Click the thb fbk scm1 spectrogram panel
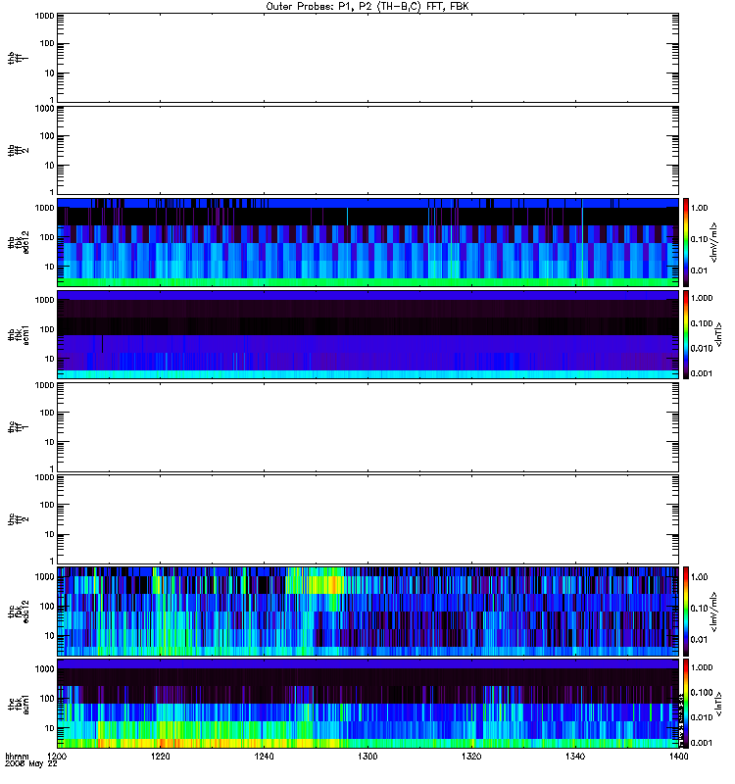This screenshot has height=784, width=735. [x=368, y=335]
